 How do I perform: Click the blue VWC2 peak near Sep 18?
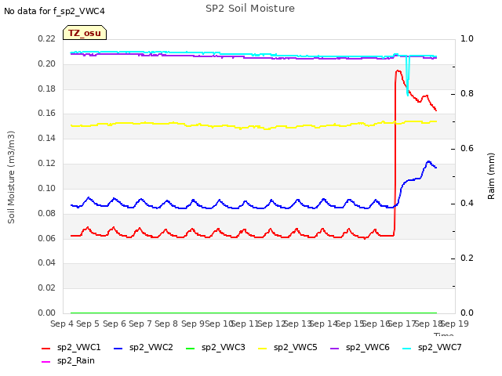coord(428,161)
